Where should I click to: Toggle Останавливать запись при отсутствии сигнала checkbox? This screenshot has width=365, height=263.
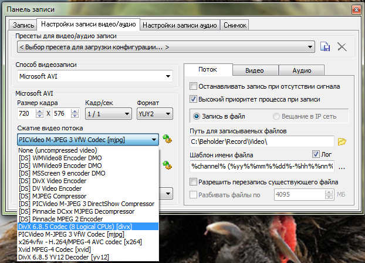tap(193, 86)
